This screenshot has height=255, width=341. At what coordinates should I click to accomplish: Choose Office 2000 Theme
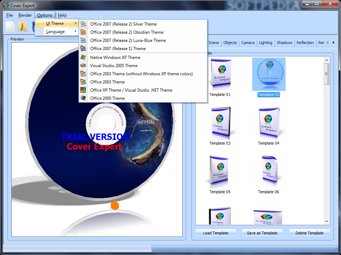(x=143, y=98)
